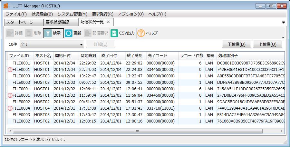Click the greyed 削除 trash icon
Image resolution: width=290 pixels, height=147 pixels.
(29, 33)
